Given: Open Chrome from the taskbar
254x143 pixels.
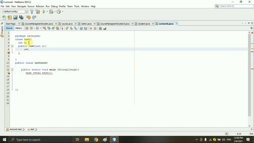Looking at the screenshot, I should pos(96,139).
